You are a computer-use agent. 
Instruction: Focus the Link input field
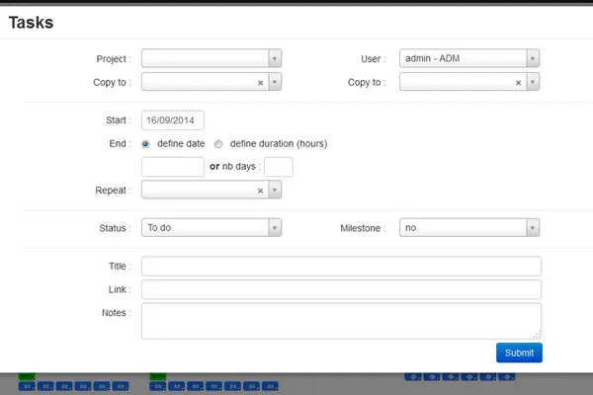341,289
